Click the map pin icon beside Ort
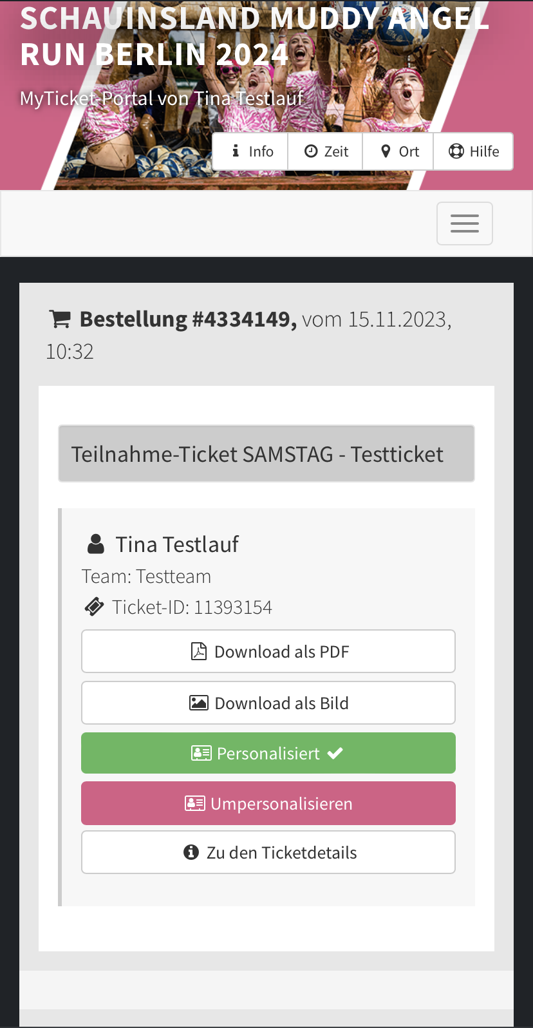 click(386, 151)
